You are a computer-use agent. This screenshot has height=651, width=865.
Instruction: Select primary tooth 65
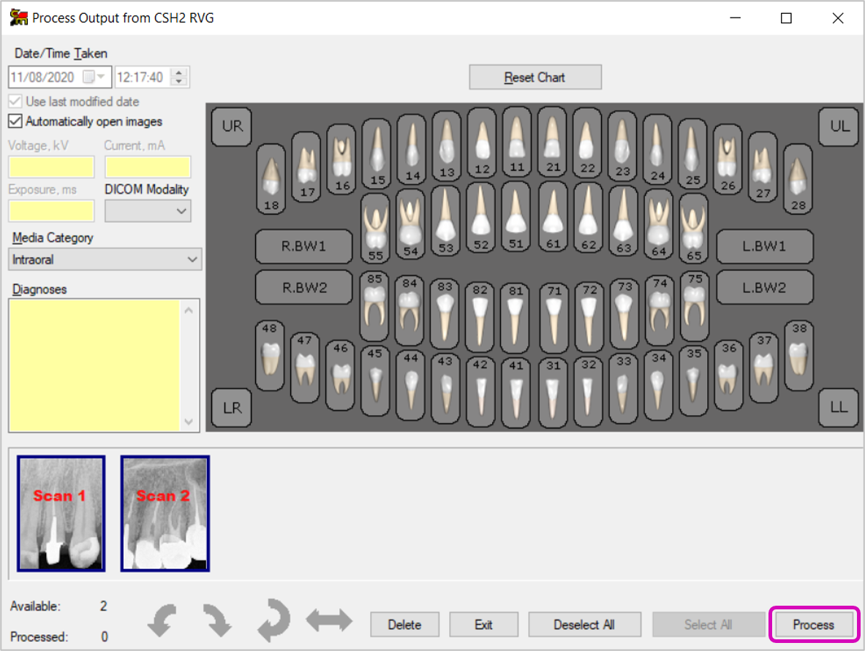(693, 228)
